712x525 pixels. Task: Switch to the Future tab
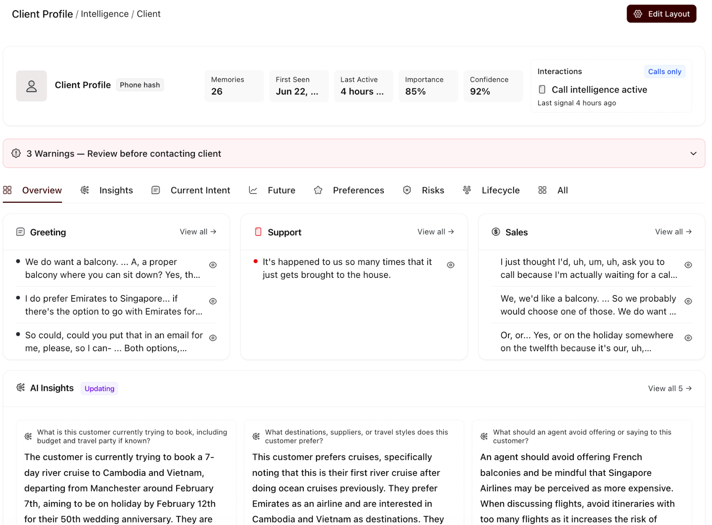tap(272, 190)
